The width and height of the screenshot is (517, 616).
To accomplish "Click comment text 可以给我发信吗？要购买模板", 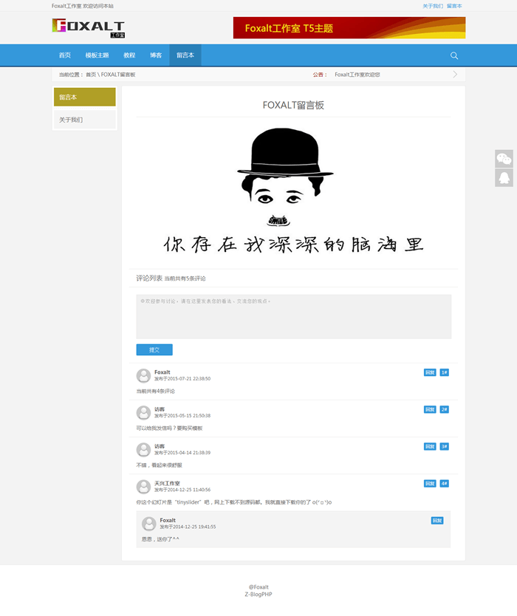I will pos(169,428).
